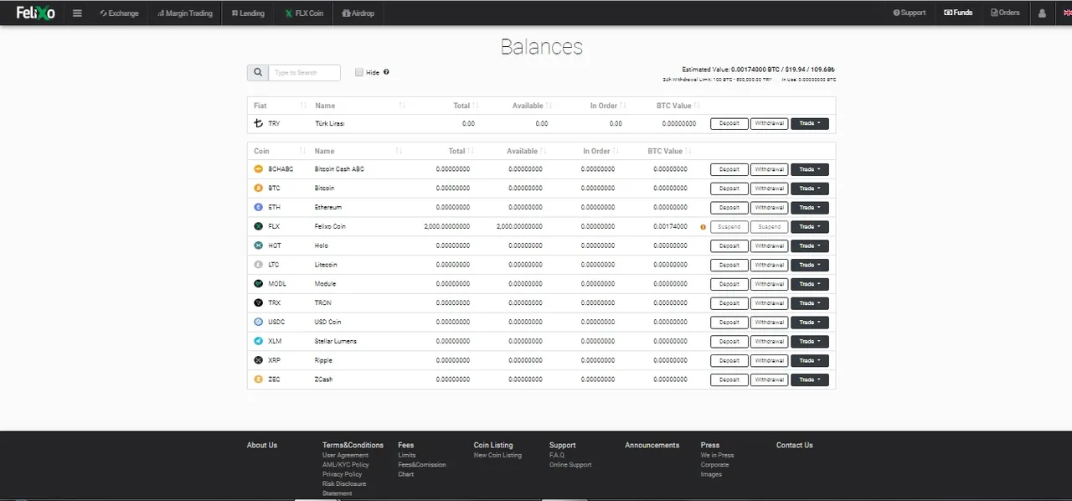Open the Airdrop menu item
Image resolution: width=1072 pixels, height=501 pixels.
(358, 13)
